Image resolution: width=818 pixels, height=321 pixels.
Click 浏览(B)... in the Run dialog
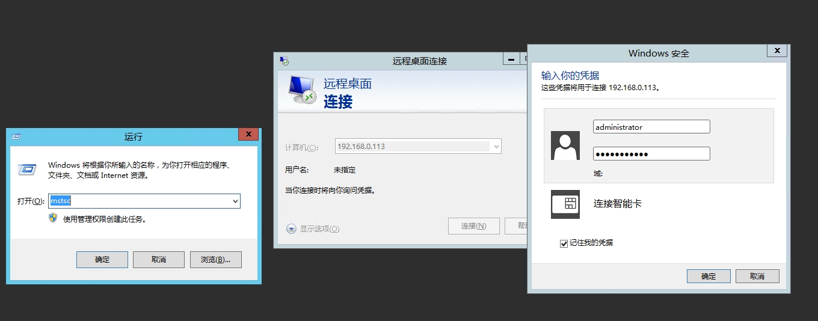click(x=216, y=260)
